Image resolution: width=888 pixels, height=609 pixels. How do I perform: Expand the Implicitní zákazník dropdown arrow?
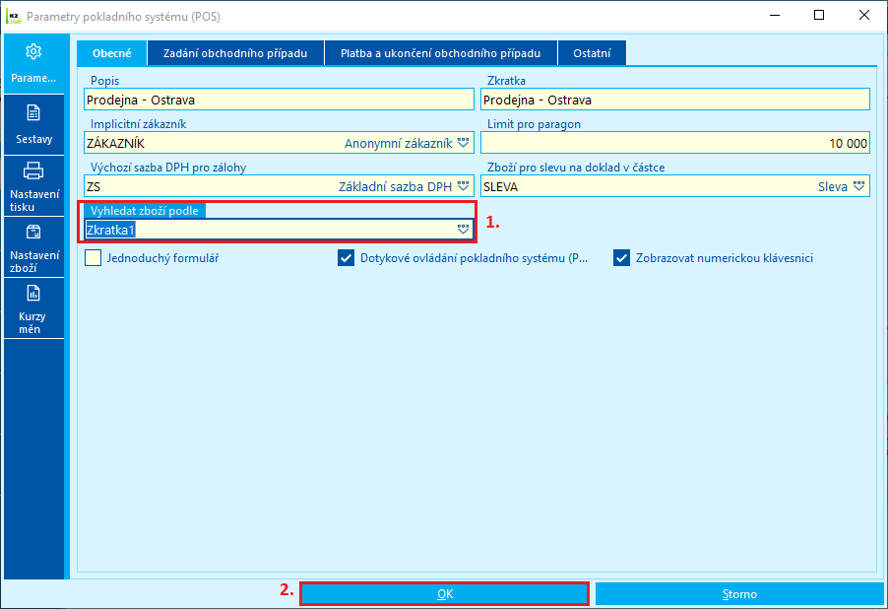pos(464,143)
